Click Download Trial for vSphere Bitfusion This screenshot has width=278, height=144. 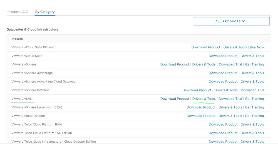[252, 90]
